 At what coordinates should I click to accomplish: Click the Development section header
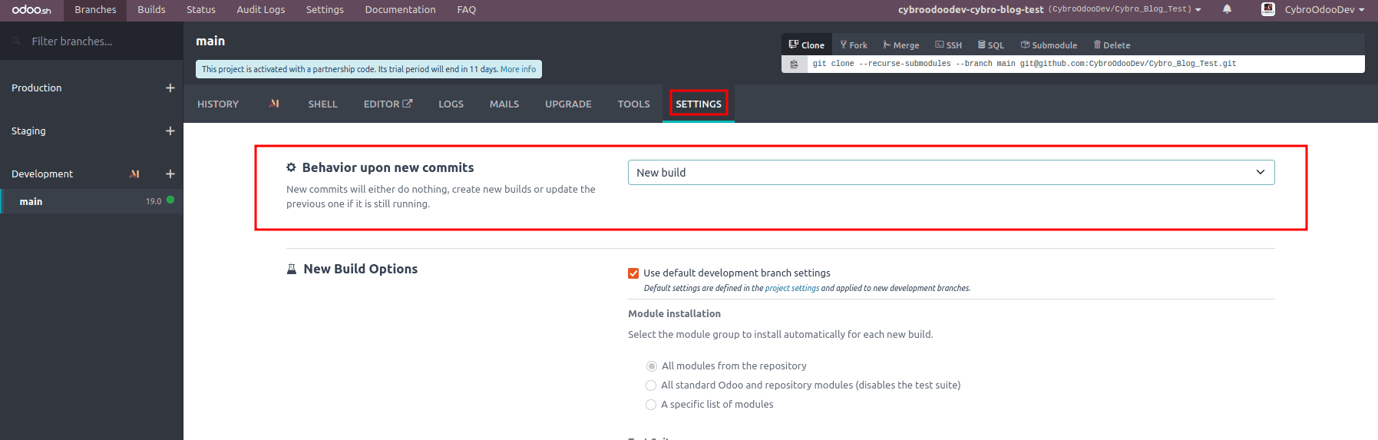pyautogui.click(x=42, y=174)
